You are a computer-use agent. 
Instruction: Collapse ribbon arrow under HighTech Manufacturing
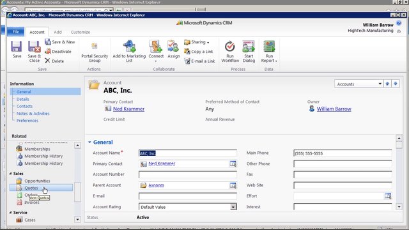pos(399,31)
